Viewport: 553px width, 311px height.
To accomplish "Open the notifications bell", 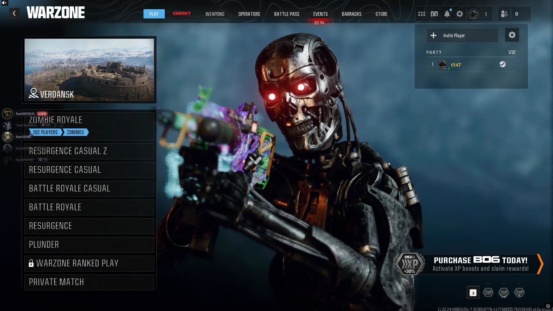I will 447,14.
